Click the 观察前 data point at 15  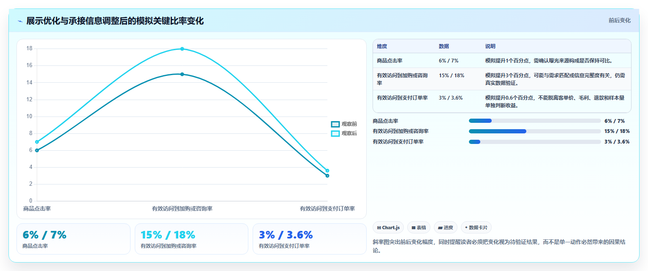(x=182, y=74)
